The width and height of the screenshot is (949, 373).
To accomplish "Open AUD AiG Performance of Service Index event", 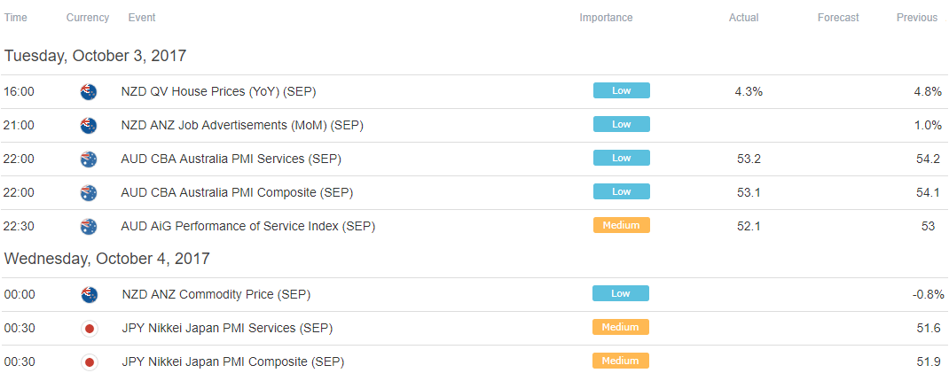I will 248,227.
